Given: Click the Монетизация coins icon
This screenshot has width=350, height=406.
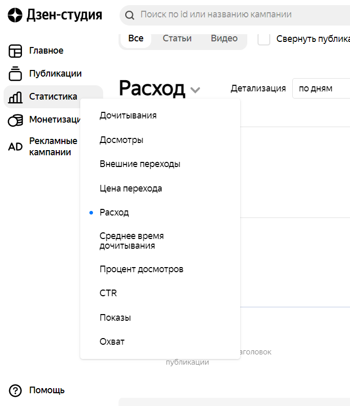Looking at the screenshot, I should tap(15, 120).
